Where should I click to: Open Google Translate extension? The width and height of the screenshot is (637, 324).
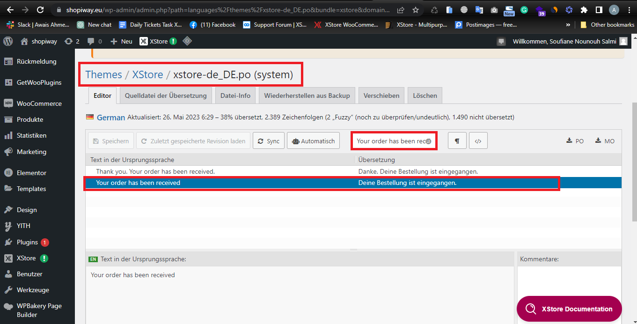(479, 10)
